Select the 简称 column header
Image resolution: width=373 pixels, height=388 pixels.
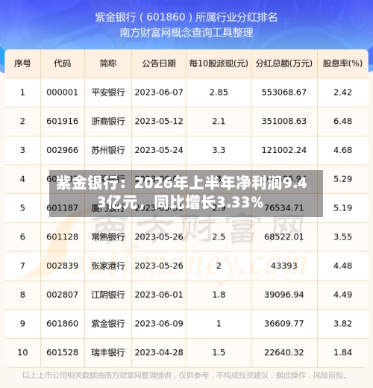pyautogui.click(x=108, y=63)
